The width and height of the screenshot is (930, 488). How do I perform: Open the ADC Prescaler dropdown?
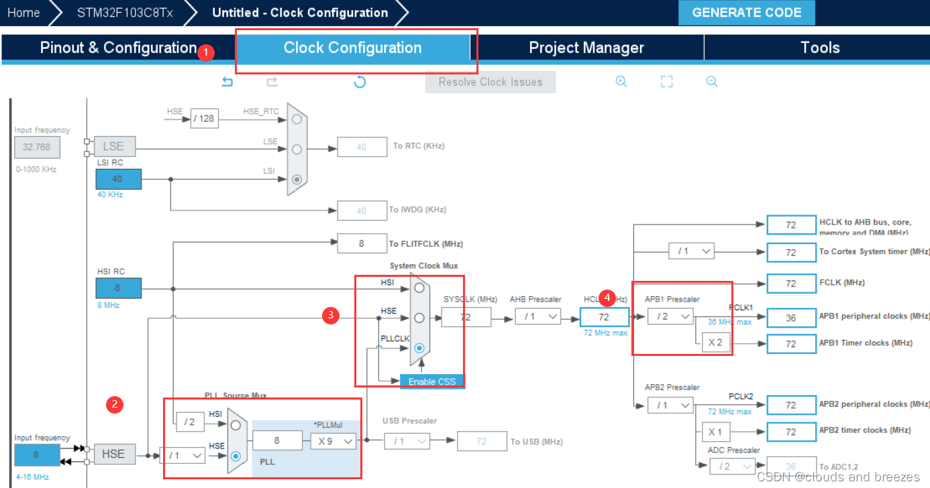click(732, 466)
